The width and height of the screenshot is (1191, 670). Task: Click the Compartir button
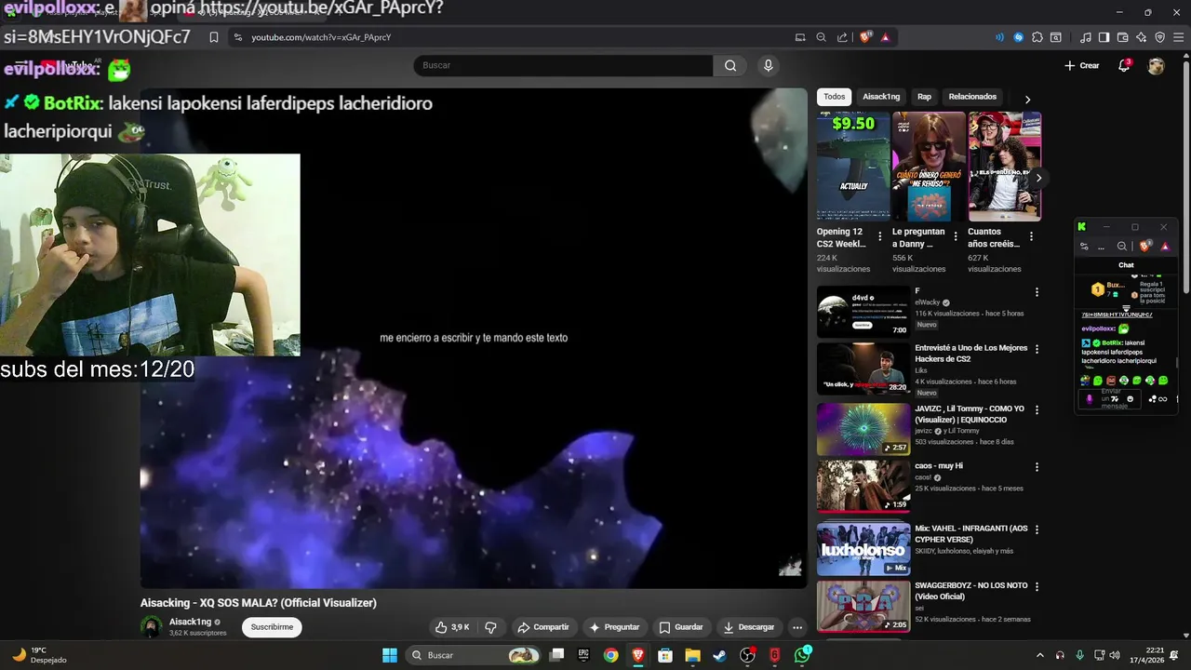point(543,627)
